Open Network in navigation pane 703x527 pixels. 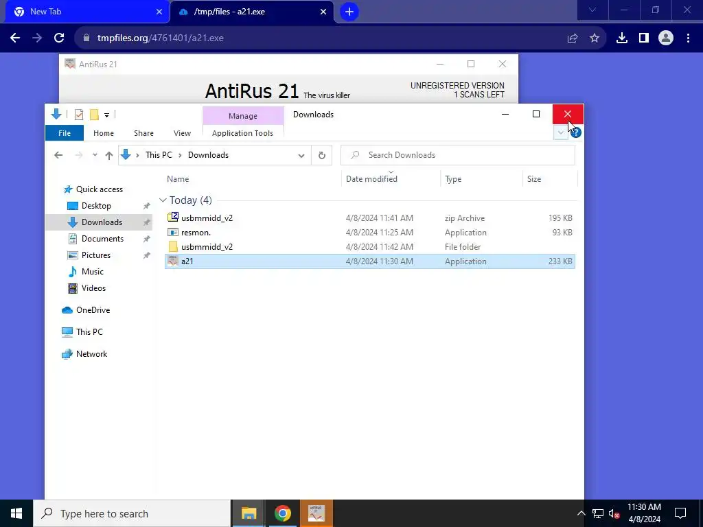tap(91, 354)
